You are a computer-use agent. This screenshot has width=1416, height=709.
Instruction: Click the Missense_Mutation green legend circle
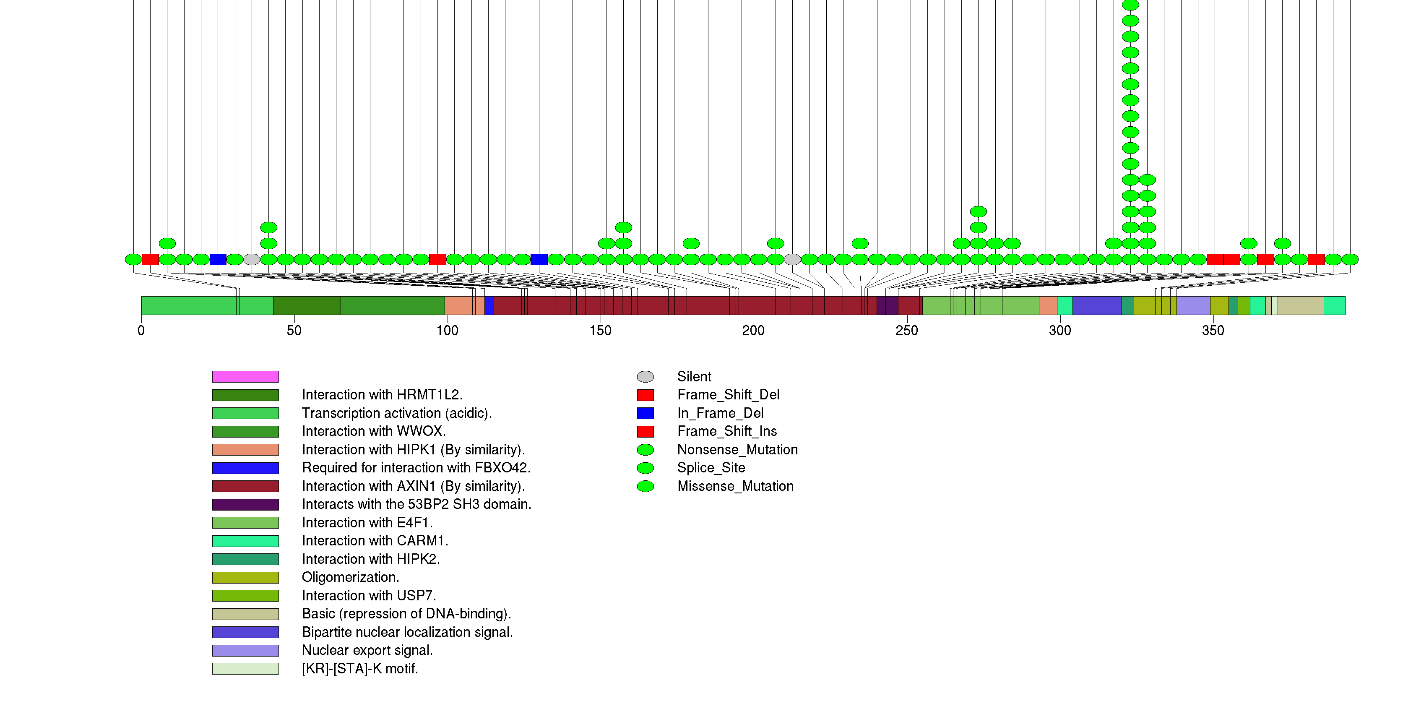(645, 486)
